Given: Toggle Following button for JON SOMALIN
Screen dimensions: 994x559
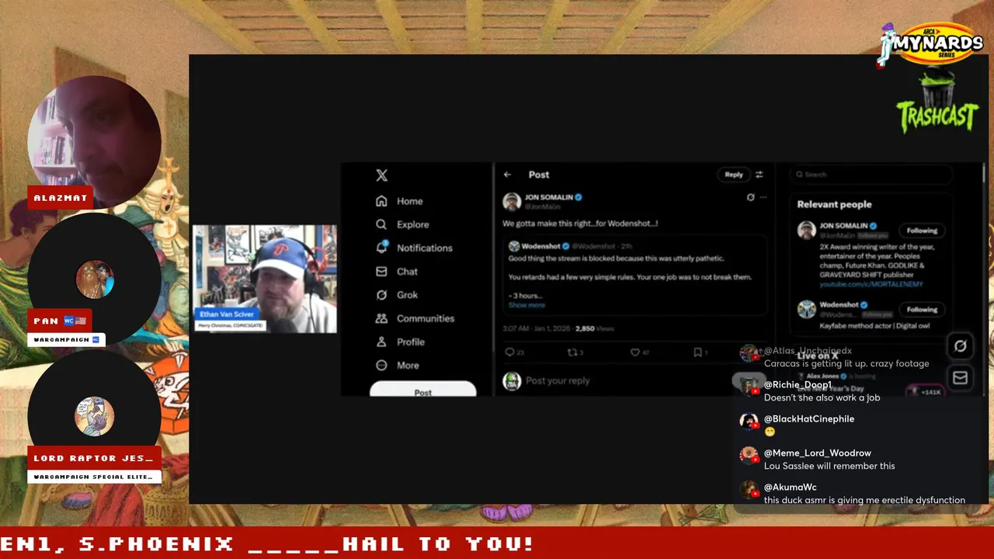Looking at the screenshot, I should pos(922,231).
